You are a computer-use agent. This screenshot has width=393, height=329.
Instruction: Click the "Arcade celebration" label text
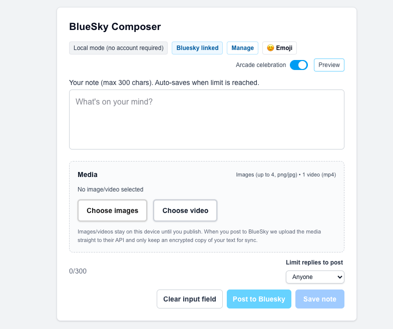261,65
